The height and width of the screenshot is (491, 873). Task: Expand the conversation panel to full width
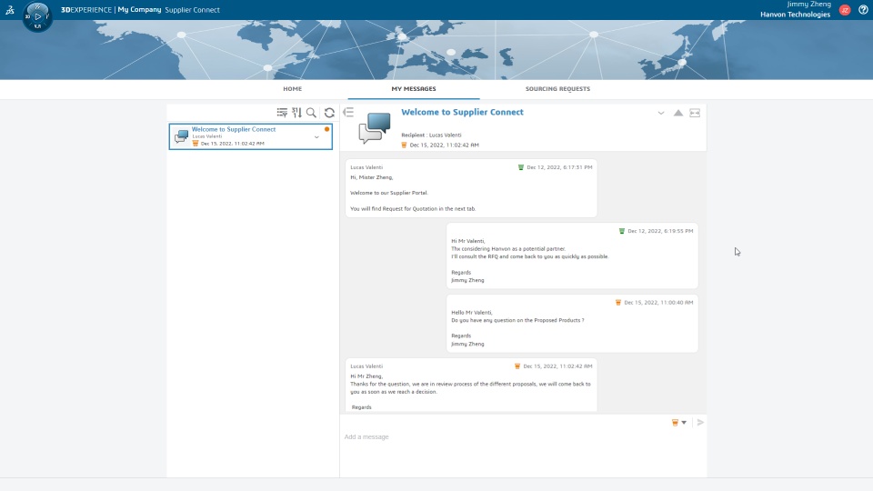click(695, 113)
